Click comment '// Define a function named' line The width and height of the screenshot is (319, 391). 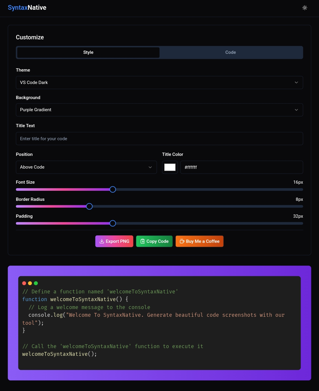pyautogui.click(x=100, y=292)
